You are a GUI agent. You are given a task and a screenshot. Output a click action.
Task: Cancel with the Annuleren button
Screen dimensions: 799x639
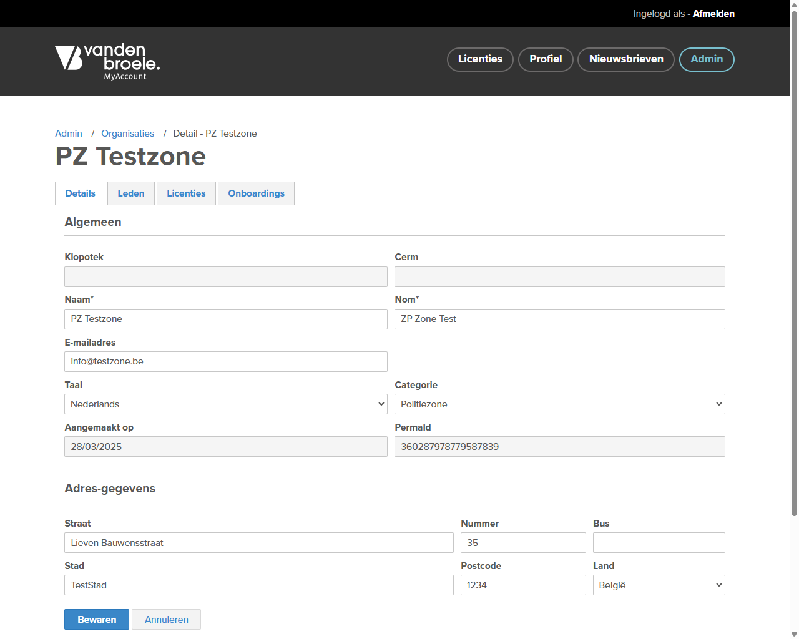click(167, 619)
